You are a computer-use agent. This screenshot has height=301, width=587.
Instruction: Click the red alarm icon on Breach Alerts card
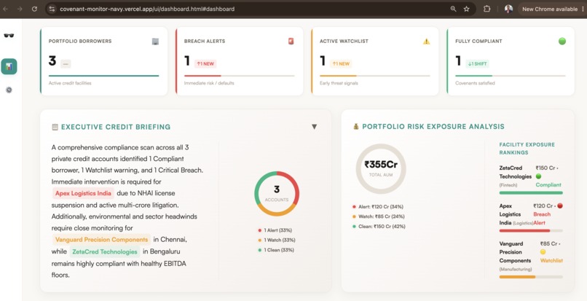pyautogui.click(x=291, y=42)
